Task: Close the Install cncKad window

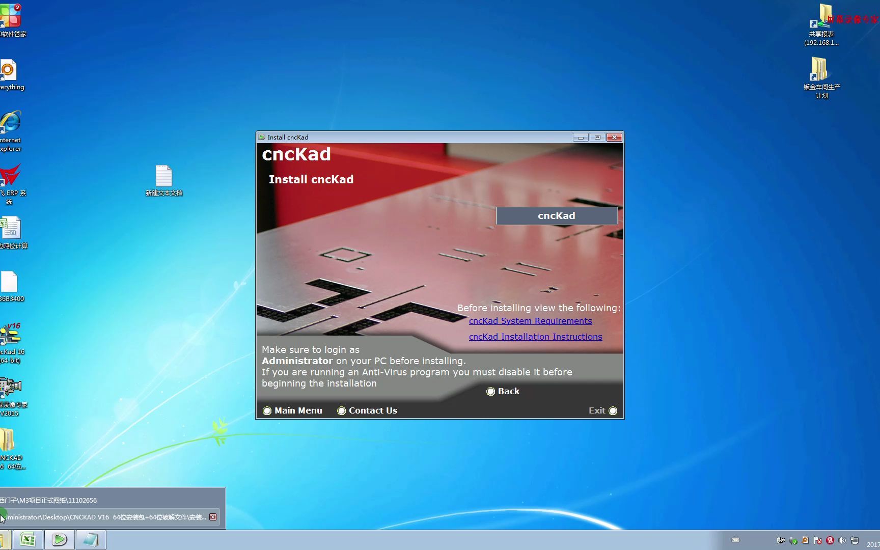Action: click(614, 137)
